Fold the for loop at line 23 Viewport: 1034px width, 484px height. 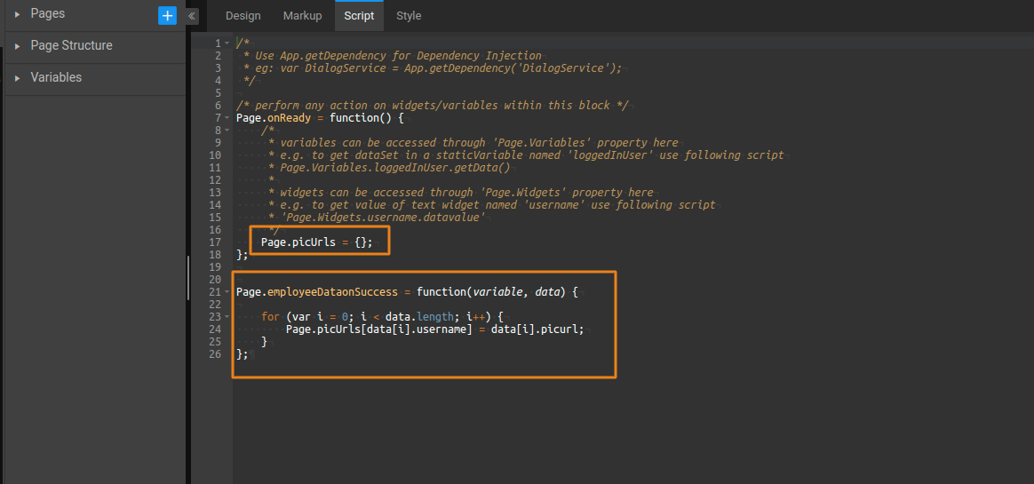227,317
